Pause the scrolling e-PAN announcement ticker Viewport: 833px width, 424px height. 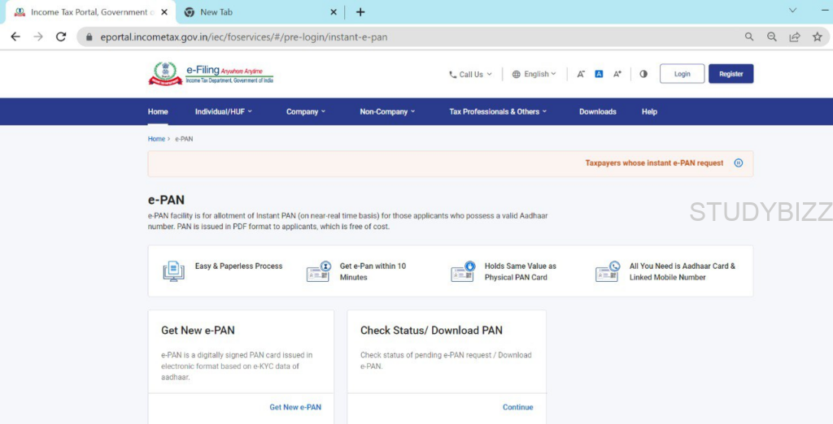coord(739,163)
